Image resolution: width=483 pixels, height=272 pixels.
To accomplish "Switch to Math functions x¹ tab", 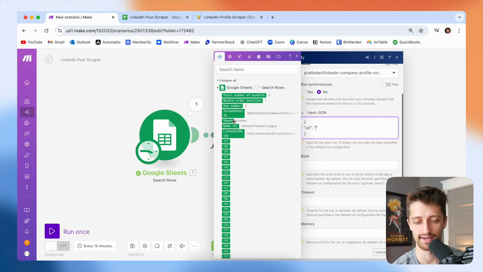I will (x=239, y=57).
